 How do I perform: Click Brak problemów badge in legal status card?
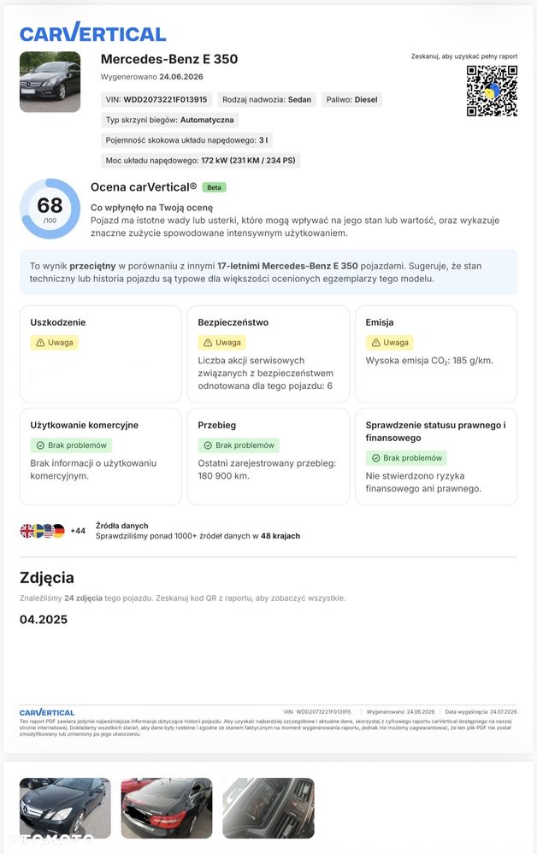tap(406, 458)
